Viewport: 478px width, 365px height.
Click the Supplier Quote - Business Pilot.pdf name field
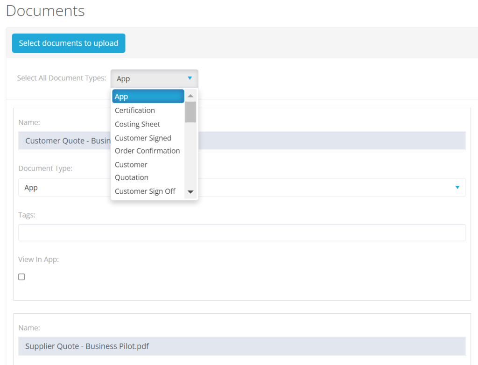point(242,346)
